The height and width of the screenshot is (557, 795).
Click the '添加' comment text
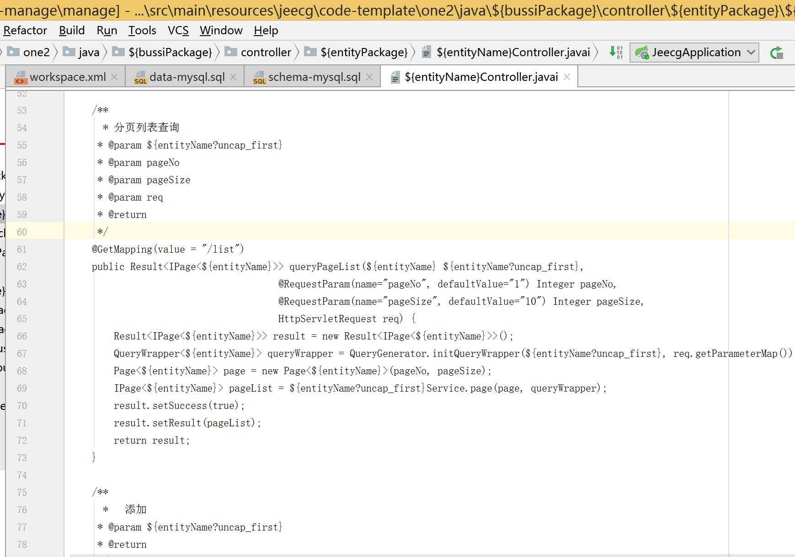(x=136, y=509)
